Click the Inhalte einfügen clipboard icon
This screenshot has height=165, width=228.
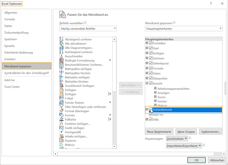click(61, 136)
